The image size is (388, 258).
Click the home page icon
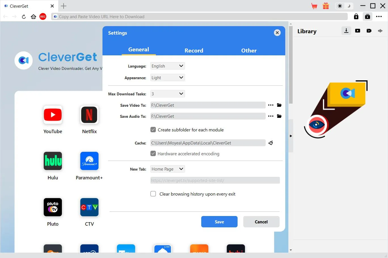coord(33,17)
